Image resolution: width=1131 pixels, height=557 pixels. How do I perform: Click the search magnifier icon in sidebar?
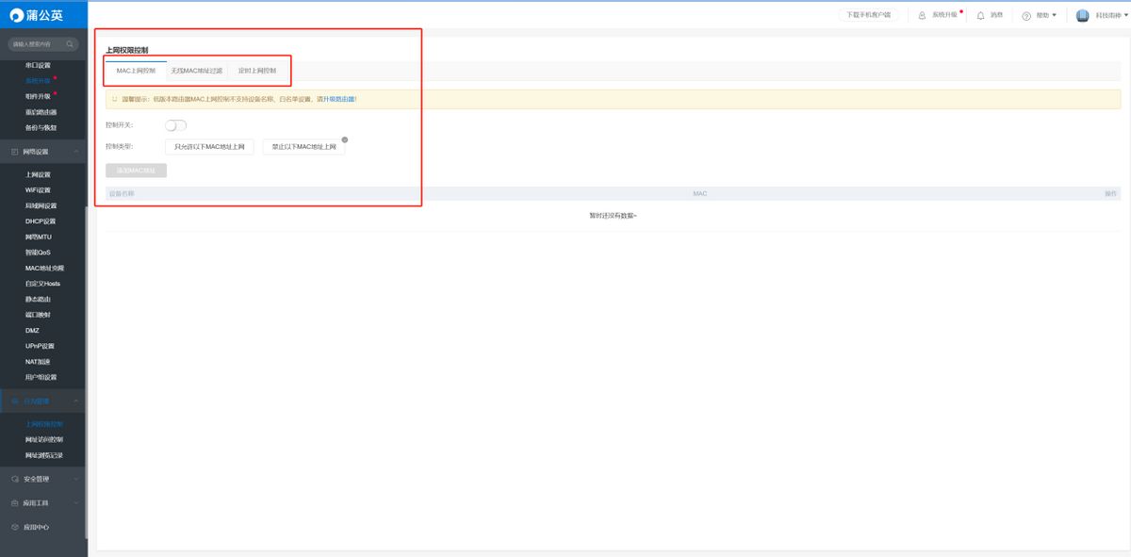point(70,44)
